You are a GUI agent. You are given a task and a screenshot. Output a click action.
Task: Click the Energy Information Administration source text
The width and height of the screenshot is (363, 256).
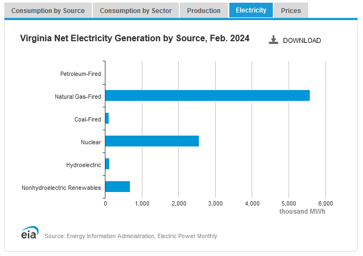point(131,236)
